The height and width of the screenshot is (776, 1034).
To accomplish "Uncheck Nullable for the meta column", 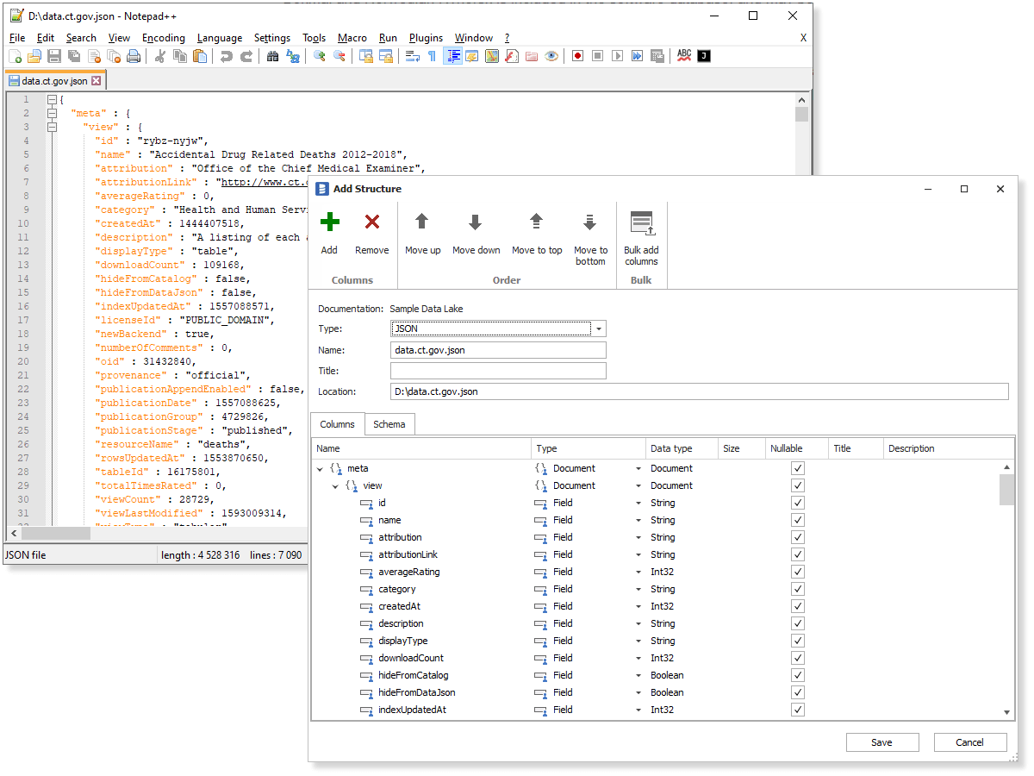I will [797, 468].
